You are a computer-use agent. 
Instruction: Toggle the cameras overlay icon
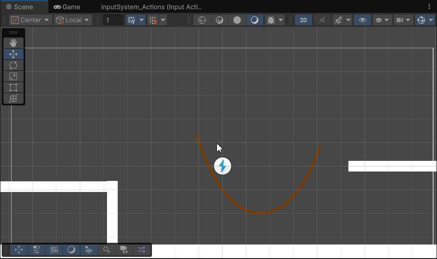tap(124, 250)
